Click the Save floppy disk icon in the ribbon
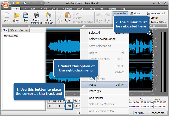This screenshot has width=169, height=116. [x=26, y=15]
